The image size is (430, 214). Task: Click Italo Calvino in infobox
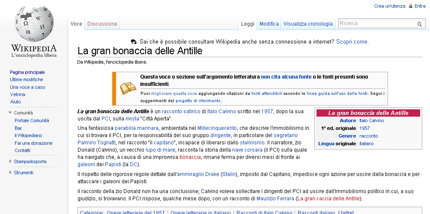[x=372, y=120]
